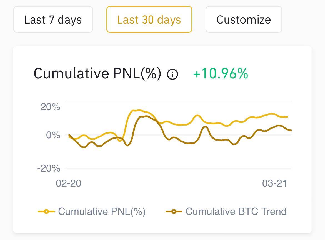Click the 03-21 end date label
This screenshot has width=325, height=240.
coord(274,183)
